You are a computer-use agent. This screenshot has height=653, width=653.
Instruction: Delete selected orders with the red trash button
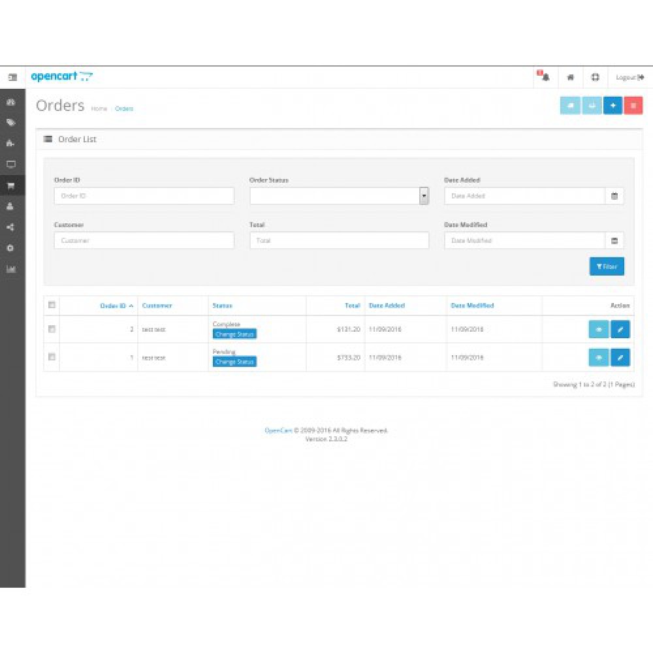point(634,104)
